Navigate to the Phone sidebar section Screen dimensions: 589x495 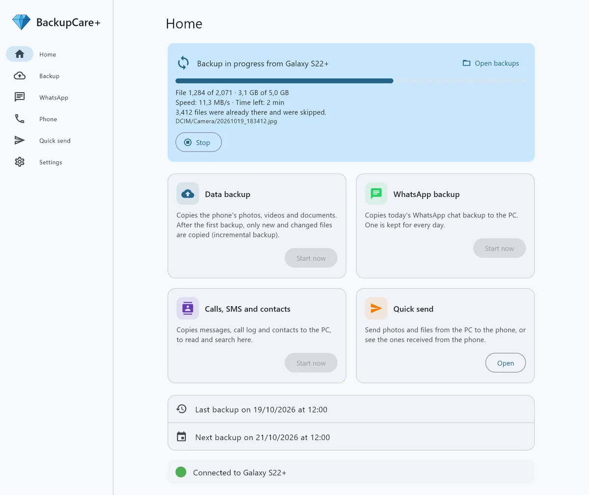(x=48, y=119)
